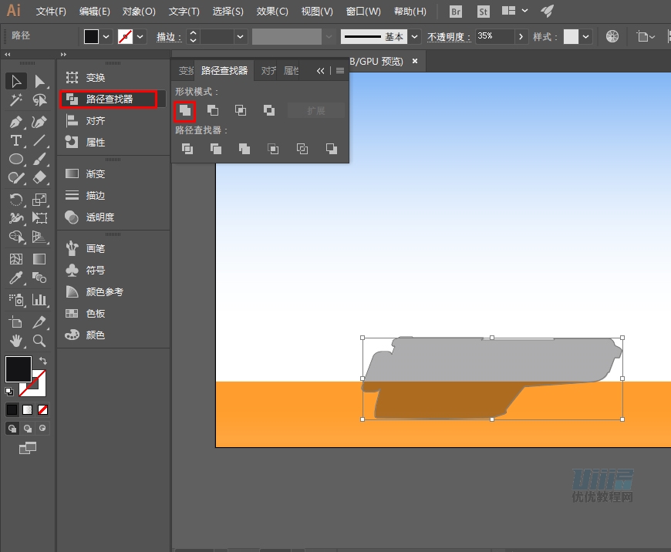
Task: Pick the Eyedropper tool
Action: coord(15,278)
